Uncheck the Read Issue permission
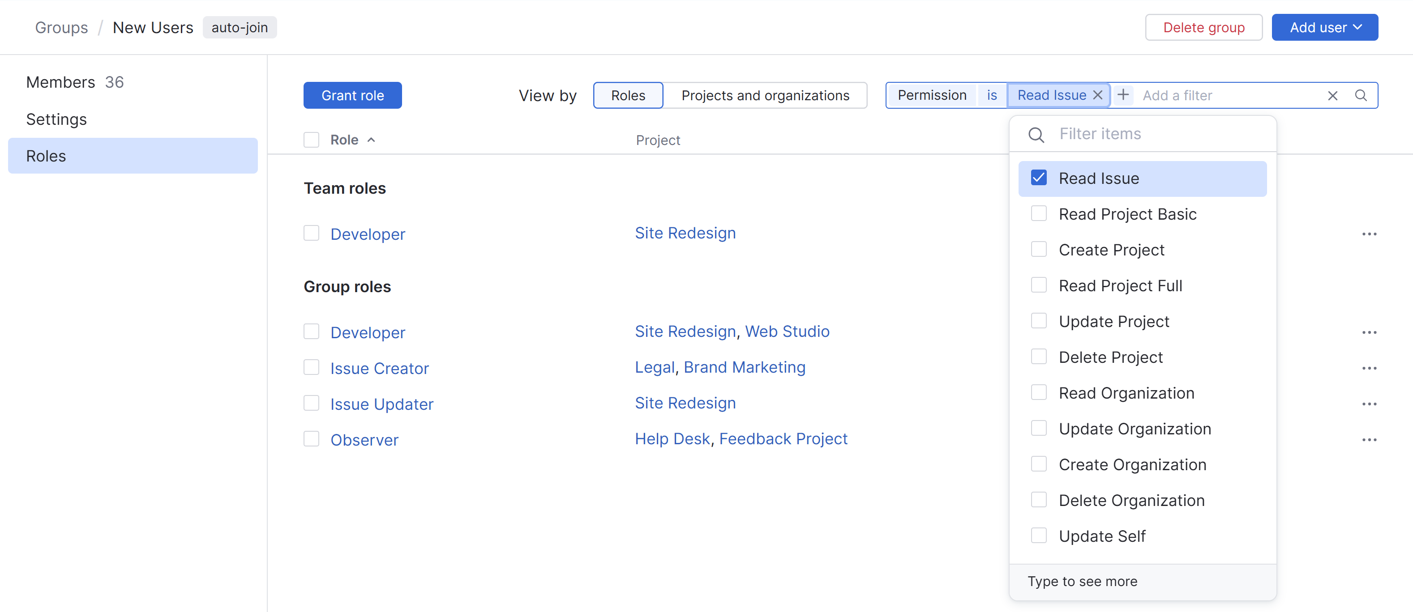The height and width of the screenshot is (612, 1413). coord(1038,178)
